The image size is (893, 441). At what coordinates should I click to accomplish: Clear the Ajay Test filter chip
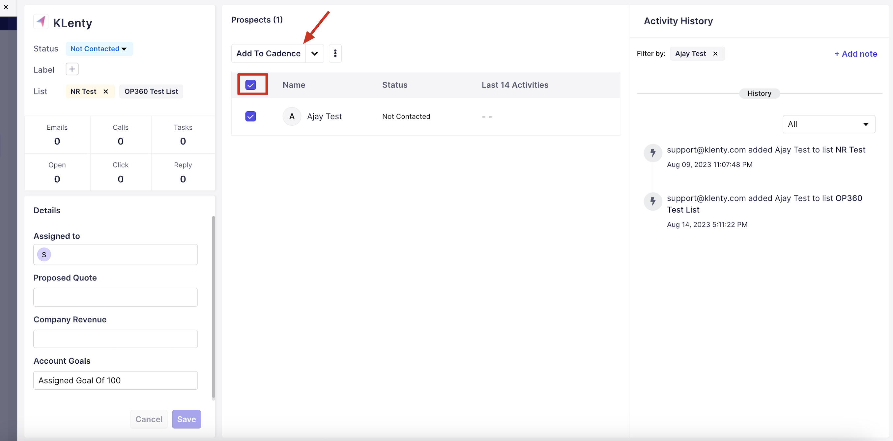pos(715,54)
